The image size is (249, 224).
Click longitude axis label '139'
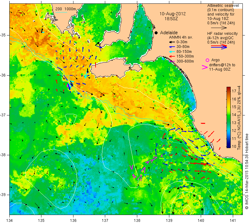(x=169, y=221)
